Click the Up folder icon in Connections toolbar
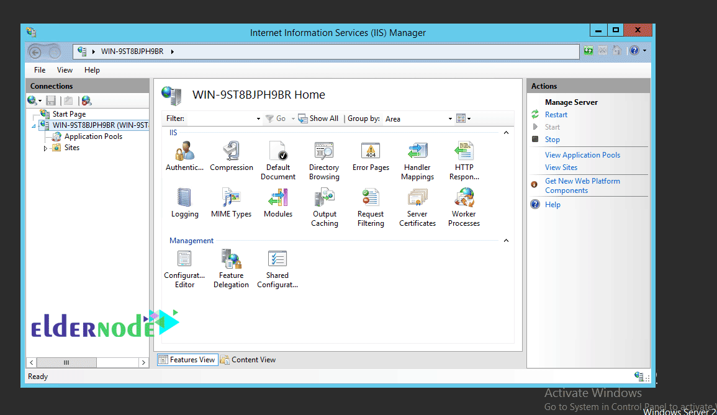This screenshot has height=415, width=717. (x=68, y=100)
